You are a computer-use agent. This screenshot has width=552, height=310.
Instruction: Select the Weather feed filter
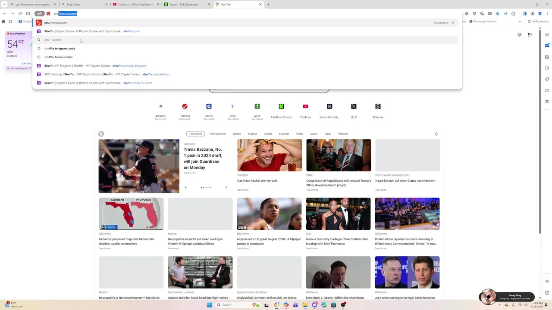(343, 134)
